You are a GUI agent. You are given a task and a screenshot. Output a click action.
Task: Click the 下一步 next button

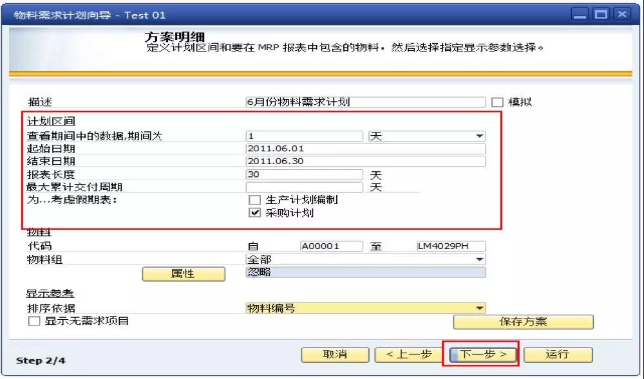coord(482,355)
